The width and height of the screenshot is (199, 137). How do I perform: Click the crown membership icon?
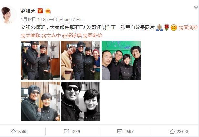tap(48, 11)
